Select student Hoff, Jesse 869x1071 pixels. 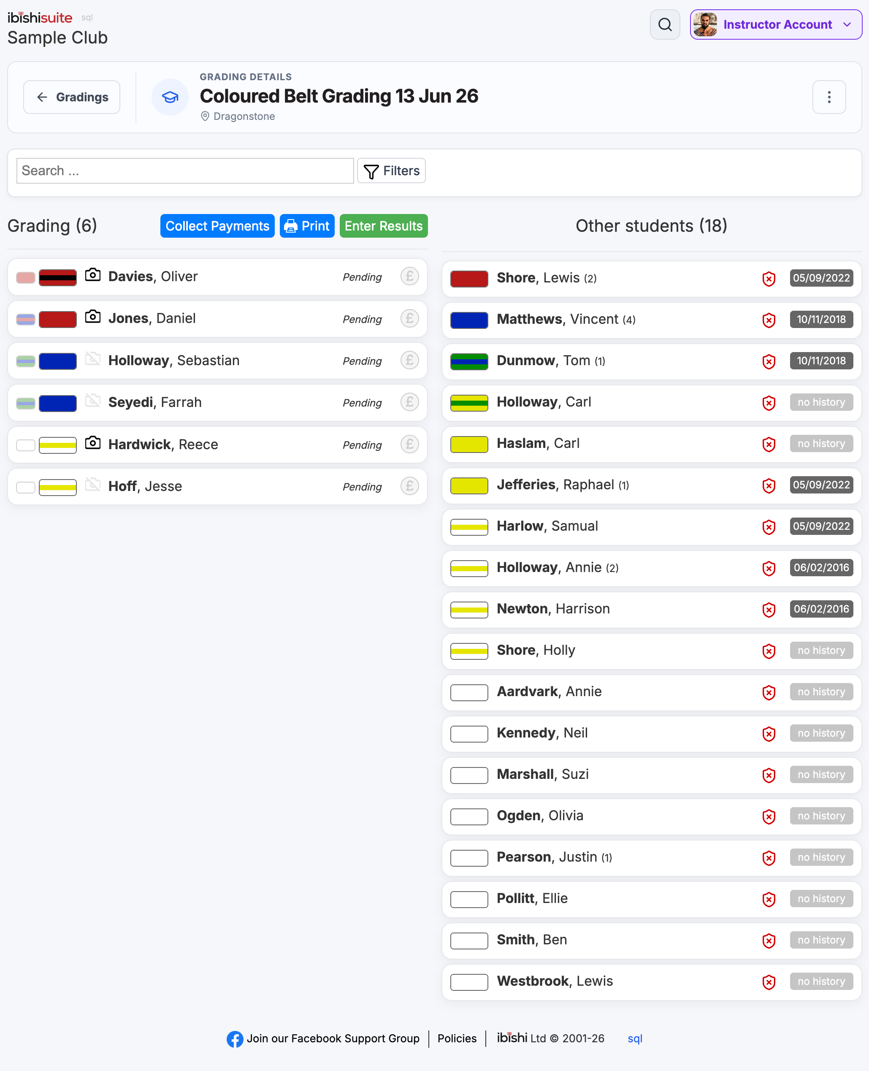(x=217, y=487)
